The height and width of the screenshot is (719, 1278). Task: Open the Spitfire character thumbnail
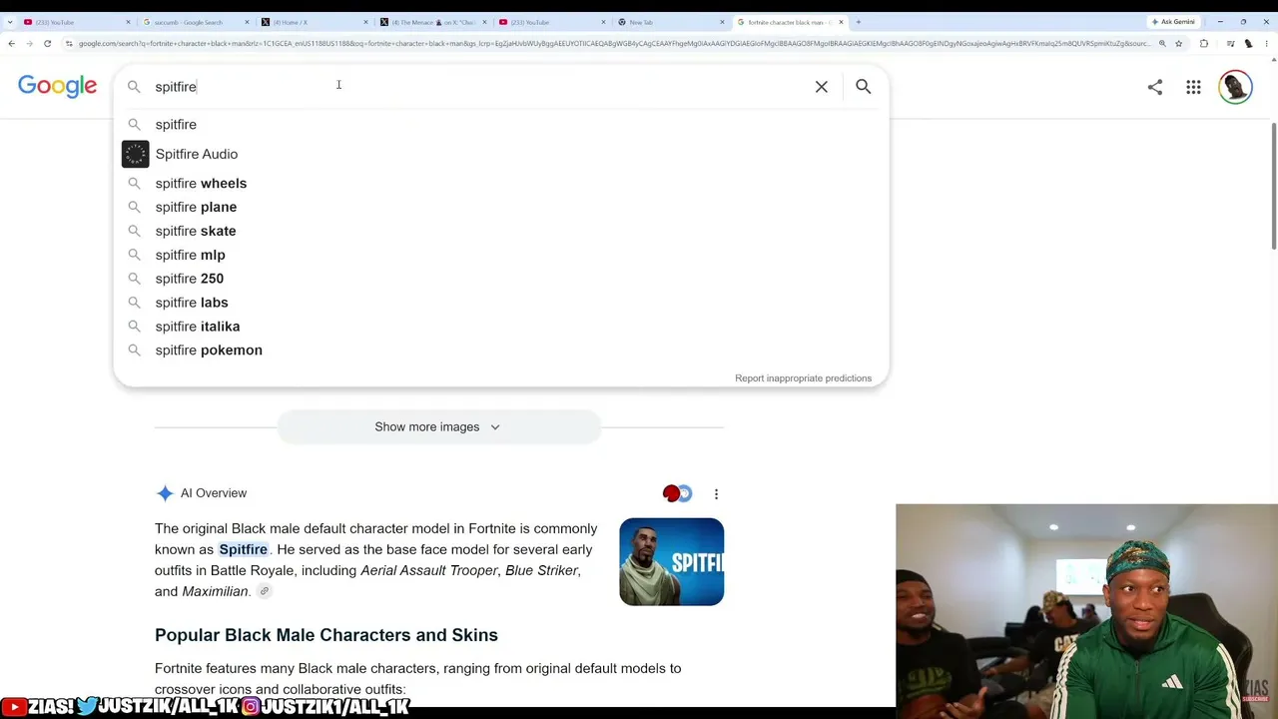[671, 561]
